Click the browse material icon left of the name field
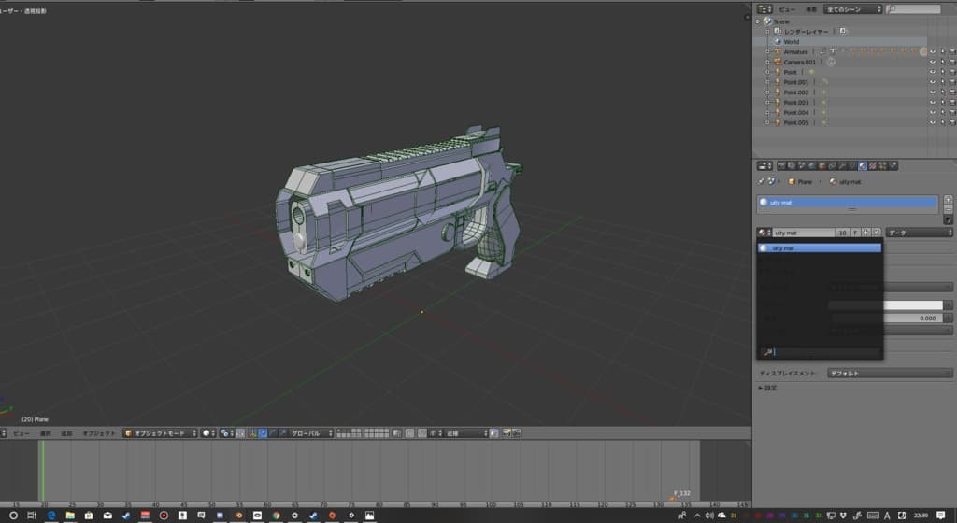This screenshot has width=957, height=523. pos(764,232)
